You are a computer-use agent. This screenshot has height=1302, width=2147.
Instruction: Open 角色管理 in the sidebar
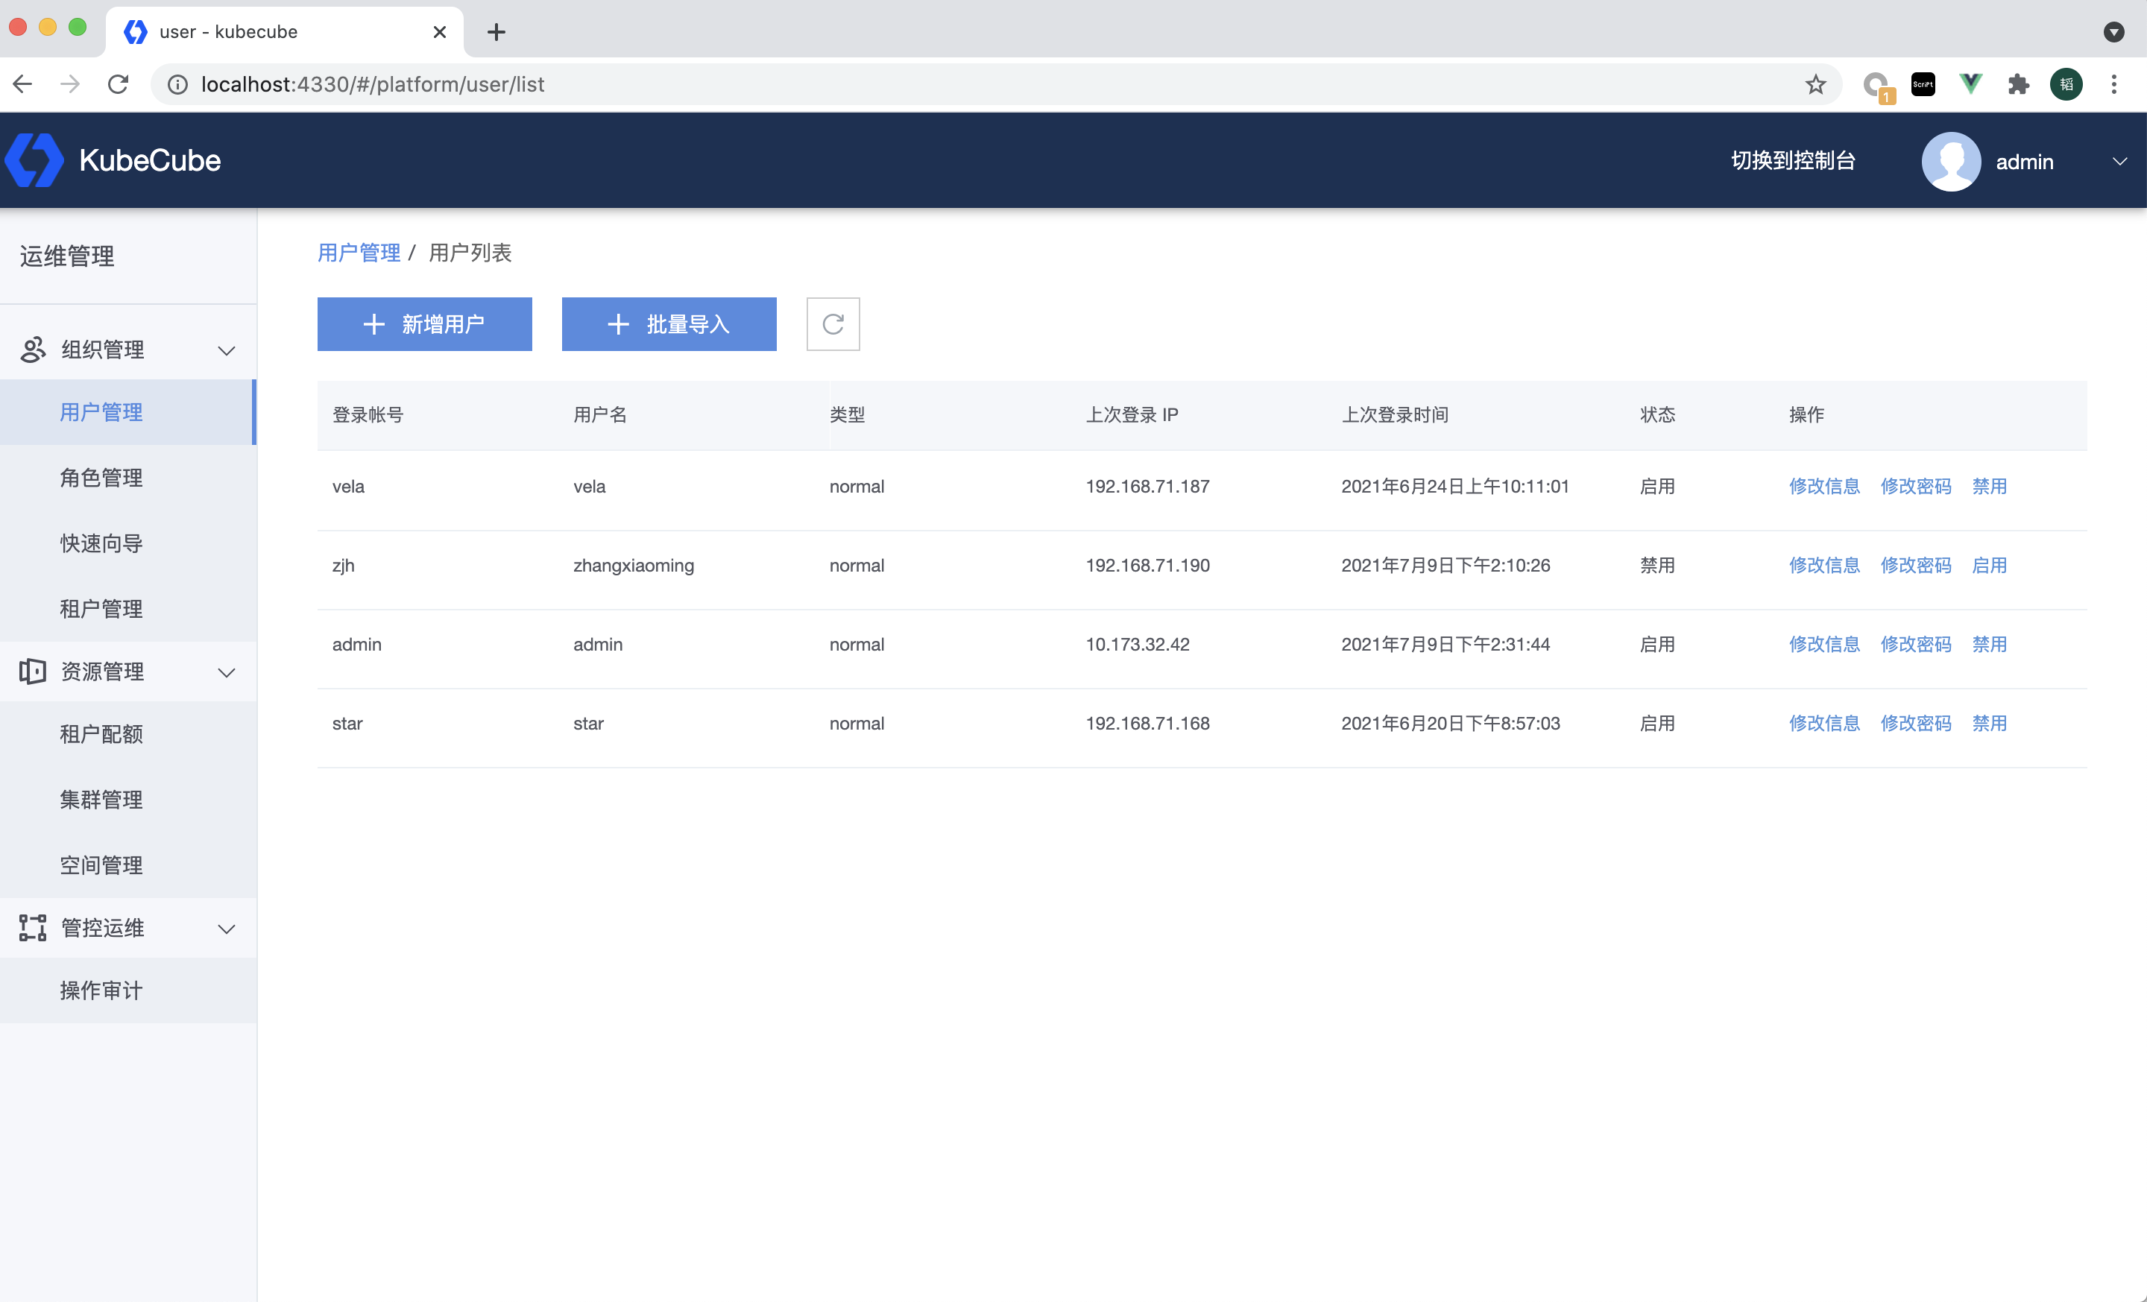point(128,477)
